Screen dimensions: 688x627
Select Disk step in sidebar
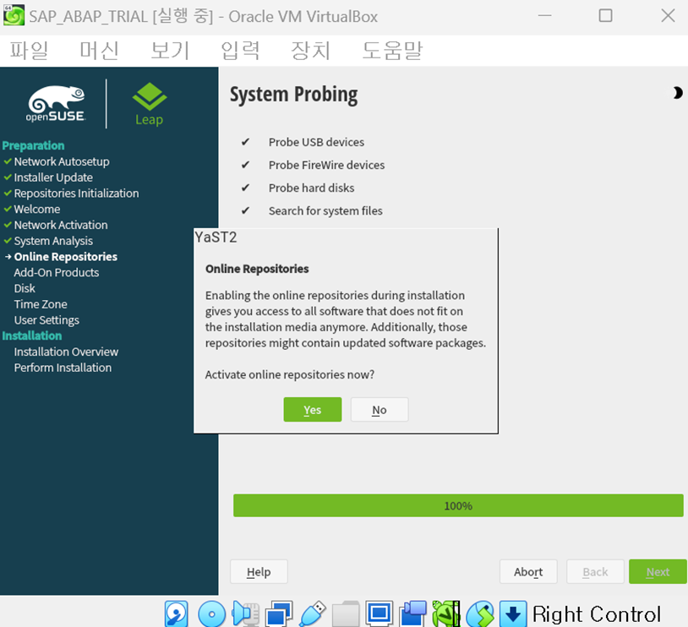[x=25, y=288]
